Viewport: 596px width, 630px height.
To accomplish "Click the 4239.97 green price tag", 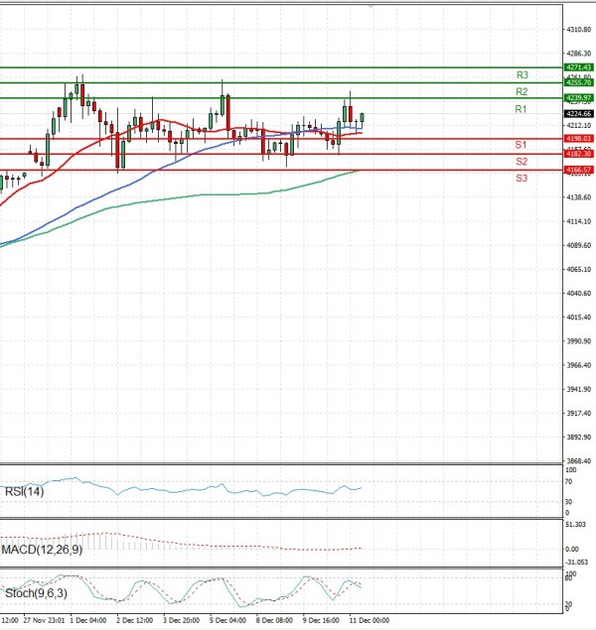I will click(578, 98).
